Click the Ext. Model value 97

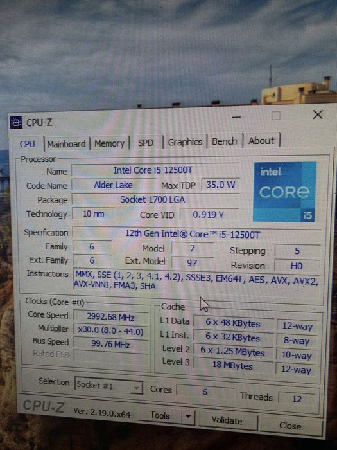[192, 263]
